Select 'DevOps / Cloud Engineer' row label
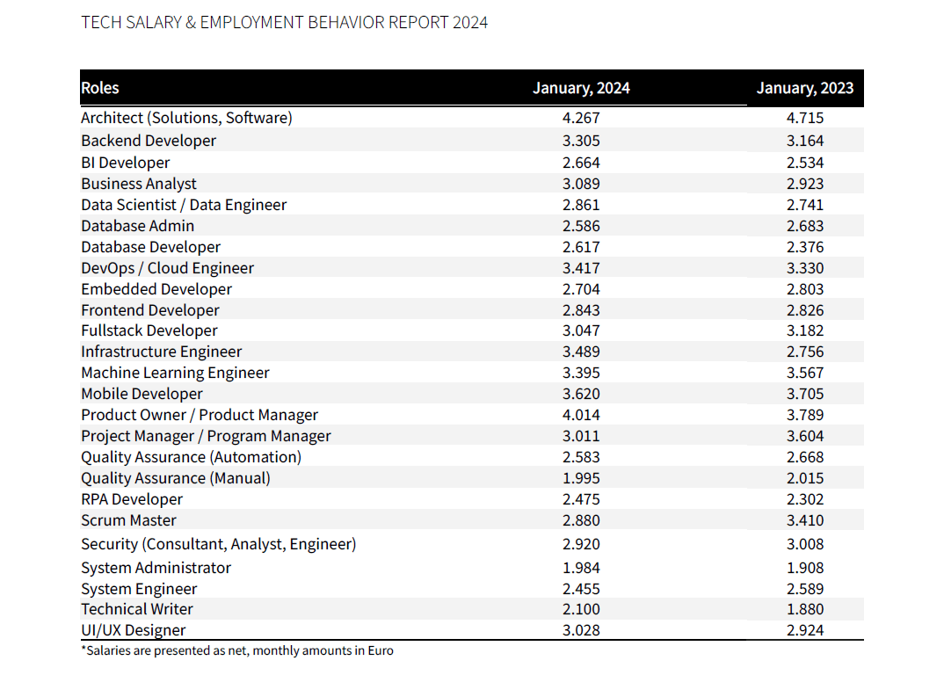 tap(167, 269)
